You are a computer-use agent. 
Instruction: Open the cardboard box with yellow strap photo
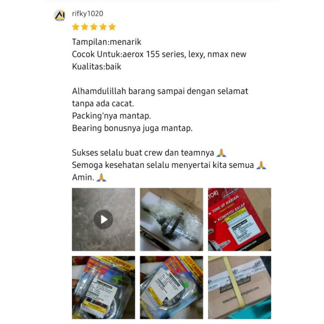click(240, 287)
